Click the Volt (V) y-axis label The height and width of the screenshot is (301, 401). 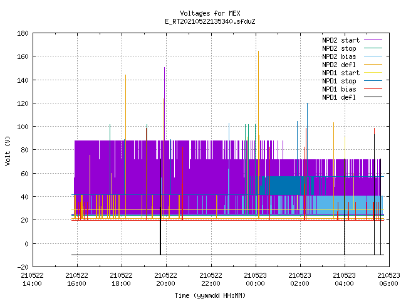[8, 150]
